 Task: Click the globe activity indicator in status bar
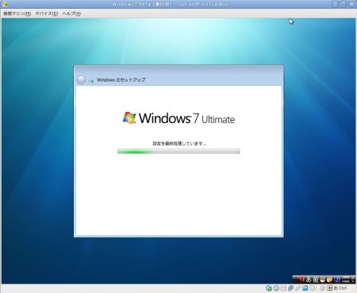[269, 288]
